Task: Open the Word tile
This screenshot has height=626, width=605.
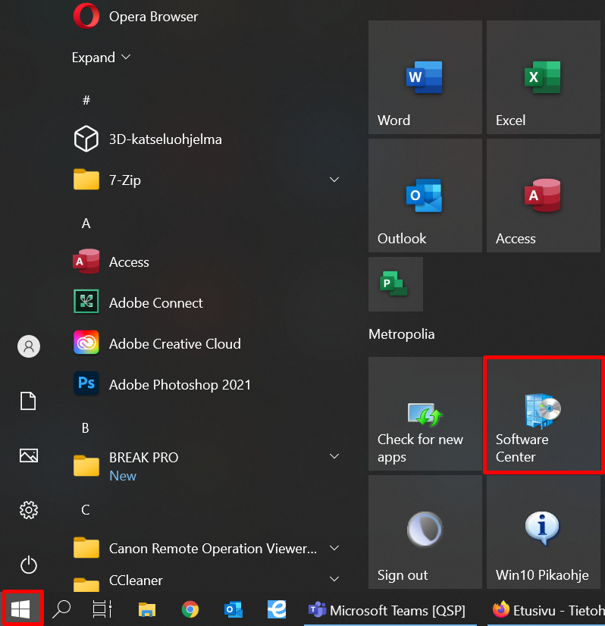Action: [425, 77]
